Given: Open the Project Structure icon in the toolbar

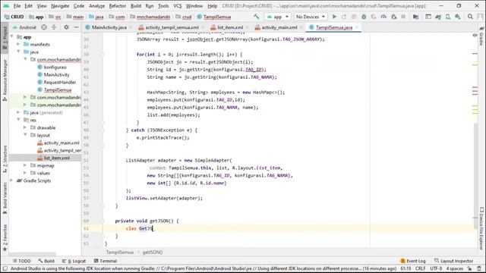Looking at the screenshot, I should click(415, 17).
